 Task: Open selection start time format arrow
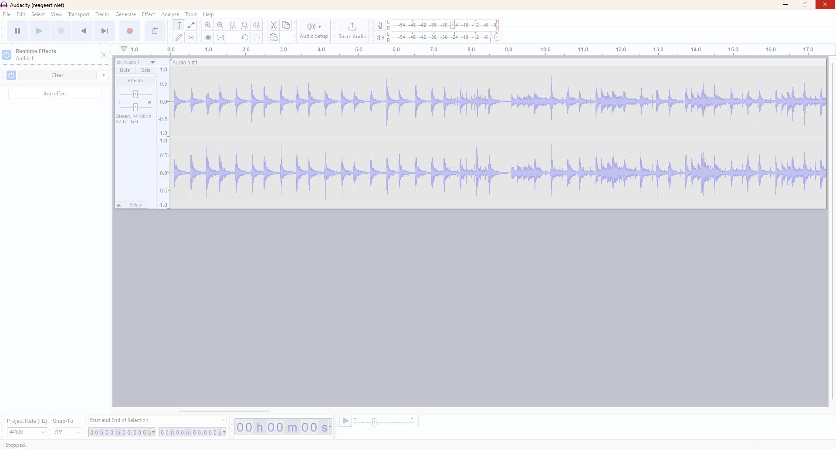point(153,432)
